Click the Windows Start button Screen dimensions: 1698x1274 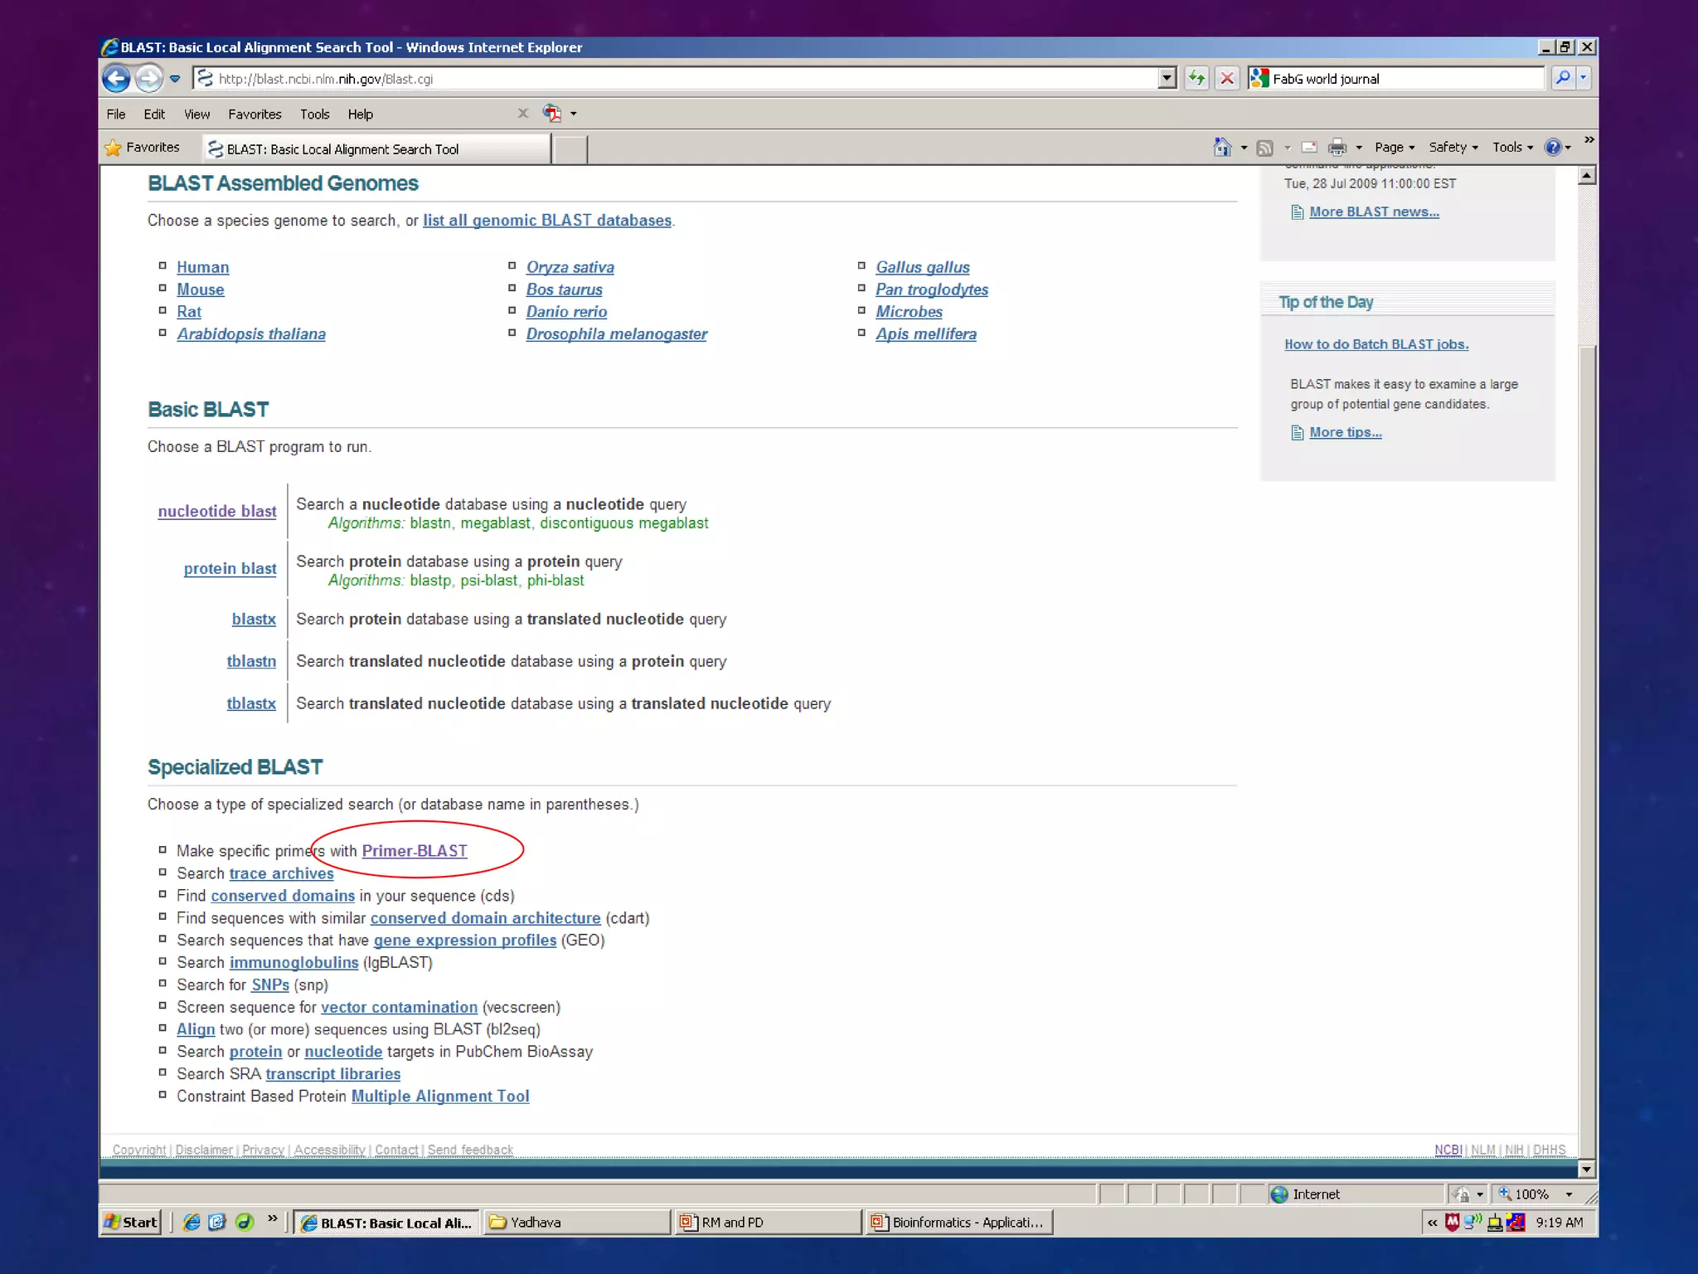pos(131,1222)
